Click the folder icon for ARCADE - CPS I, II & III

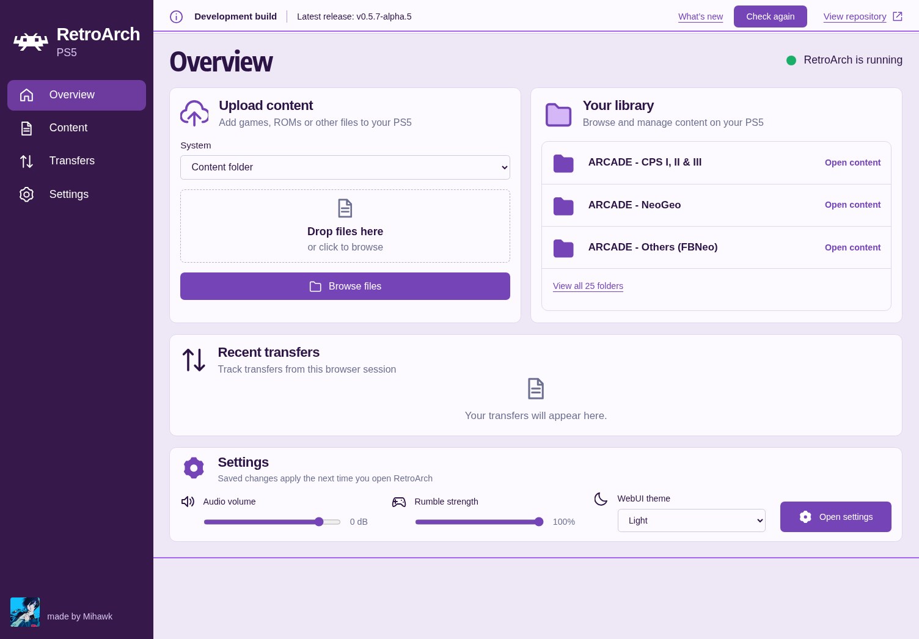pos(563,163)
